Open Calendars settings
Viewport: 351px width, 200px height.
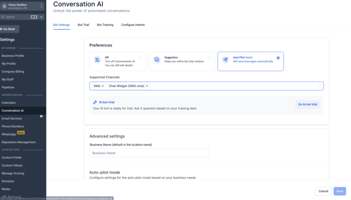[9, 103]
